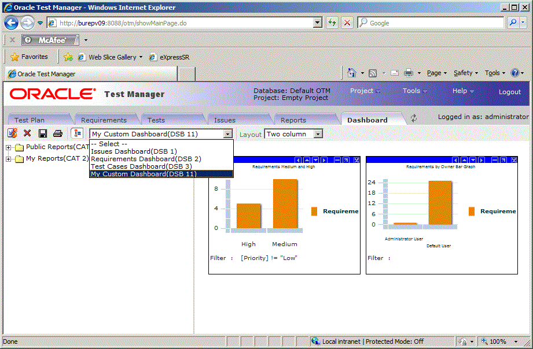Click the Oracle Test Manager browser tab
Screen dimensions: 533x349
click(91, 73)
